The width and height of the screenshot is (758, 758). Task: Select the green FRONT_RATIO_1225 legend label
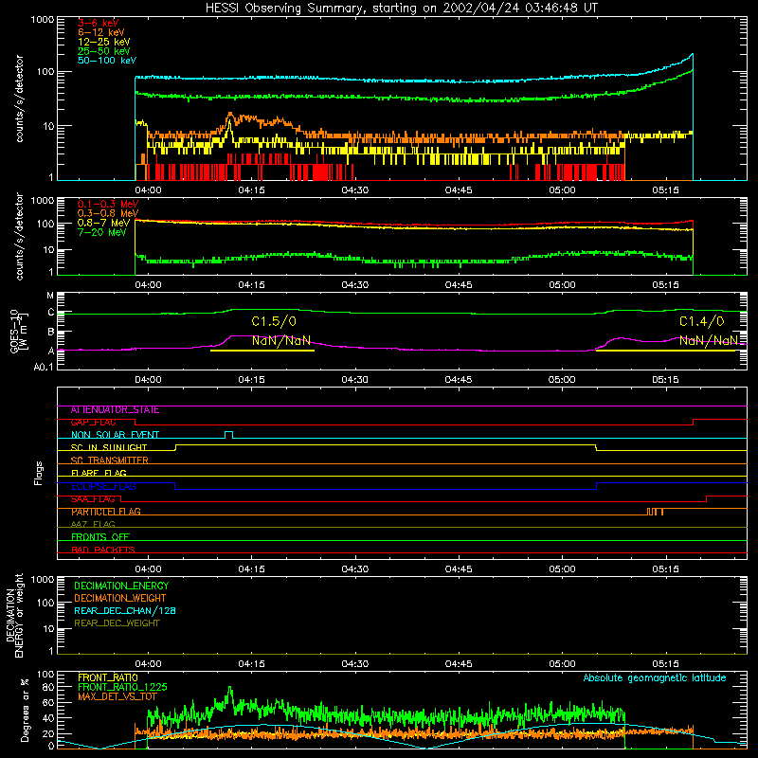tap(122, 687)
